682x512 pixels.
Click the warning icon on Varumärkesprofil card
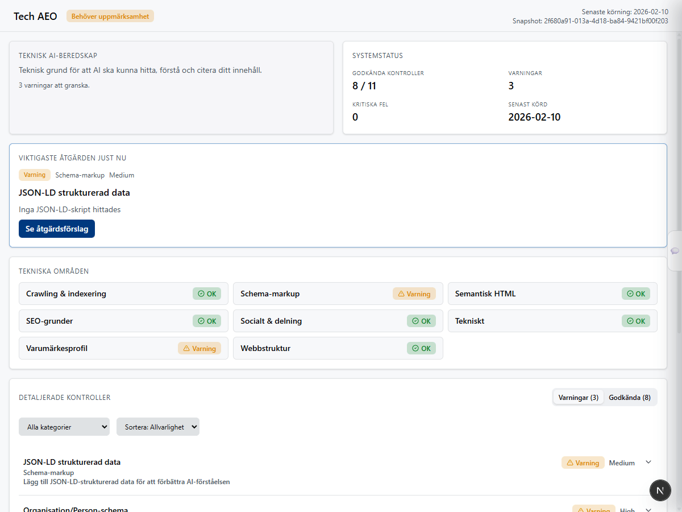pos(185,348)
